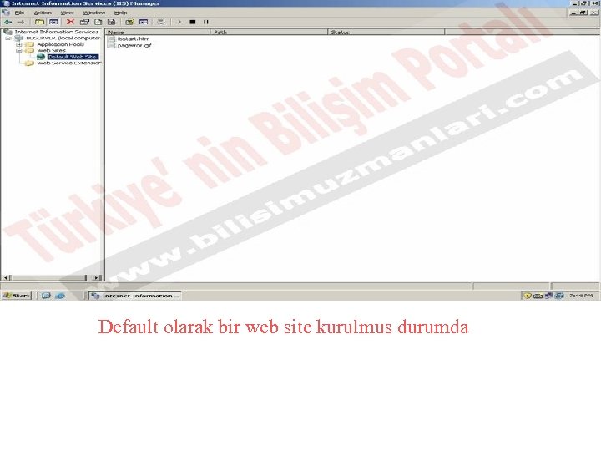Open Properties from the toolbar icon

84,23
